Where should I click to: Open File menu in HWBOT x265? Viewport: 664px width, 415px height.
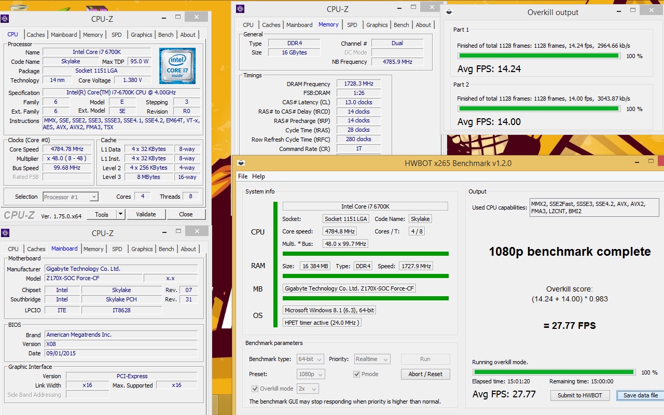243,176
